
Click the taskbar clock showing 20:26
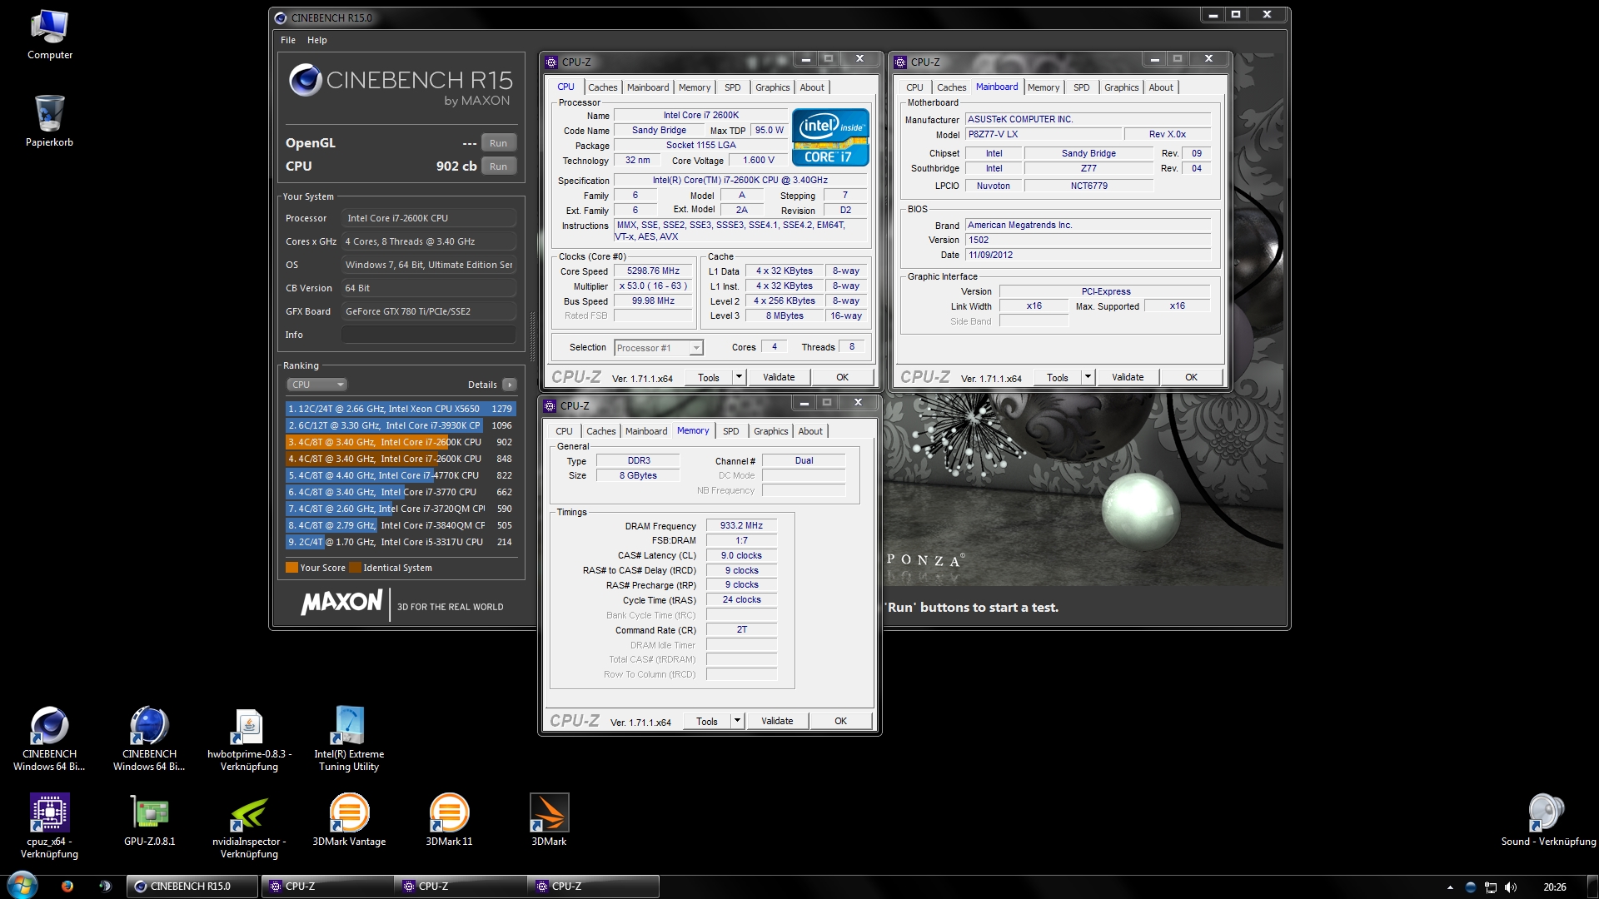1554,887
